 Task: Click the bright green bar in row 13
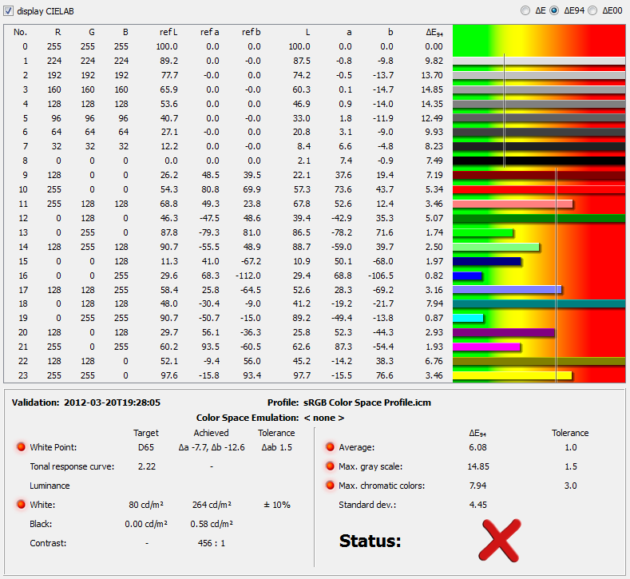point(482,232)
